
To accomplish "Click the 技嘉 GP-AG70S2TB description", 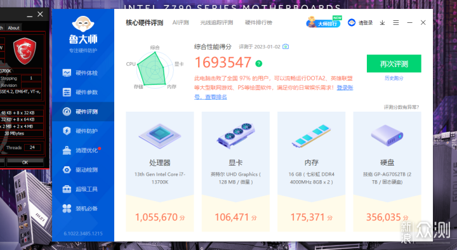I will (387, 178).
